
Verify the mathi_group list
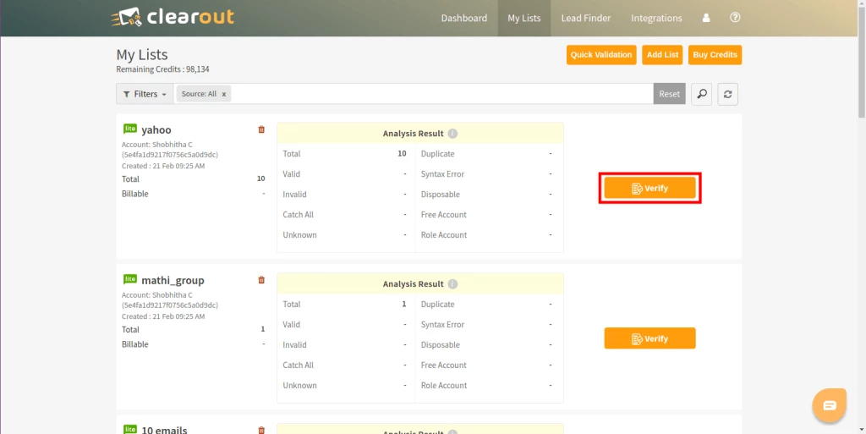point(649,338)
